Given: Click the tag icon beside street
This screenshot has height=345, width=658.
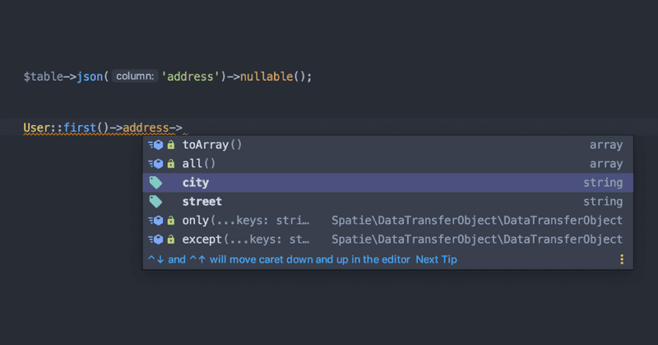Looking at the screenshot, I should (x=155, y=202).
